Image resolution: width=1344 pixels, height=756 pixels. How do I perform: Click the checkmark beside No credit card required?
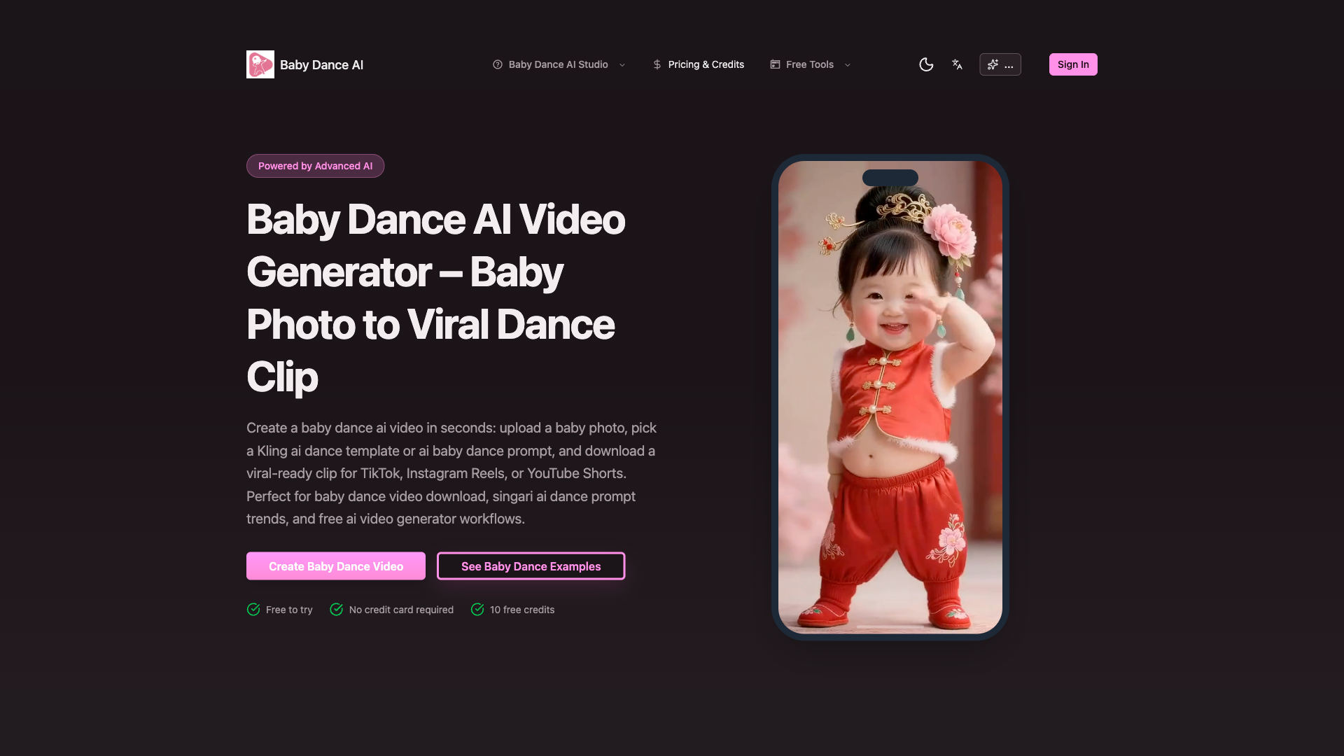(x=337, y=610)
